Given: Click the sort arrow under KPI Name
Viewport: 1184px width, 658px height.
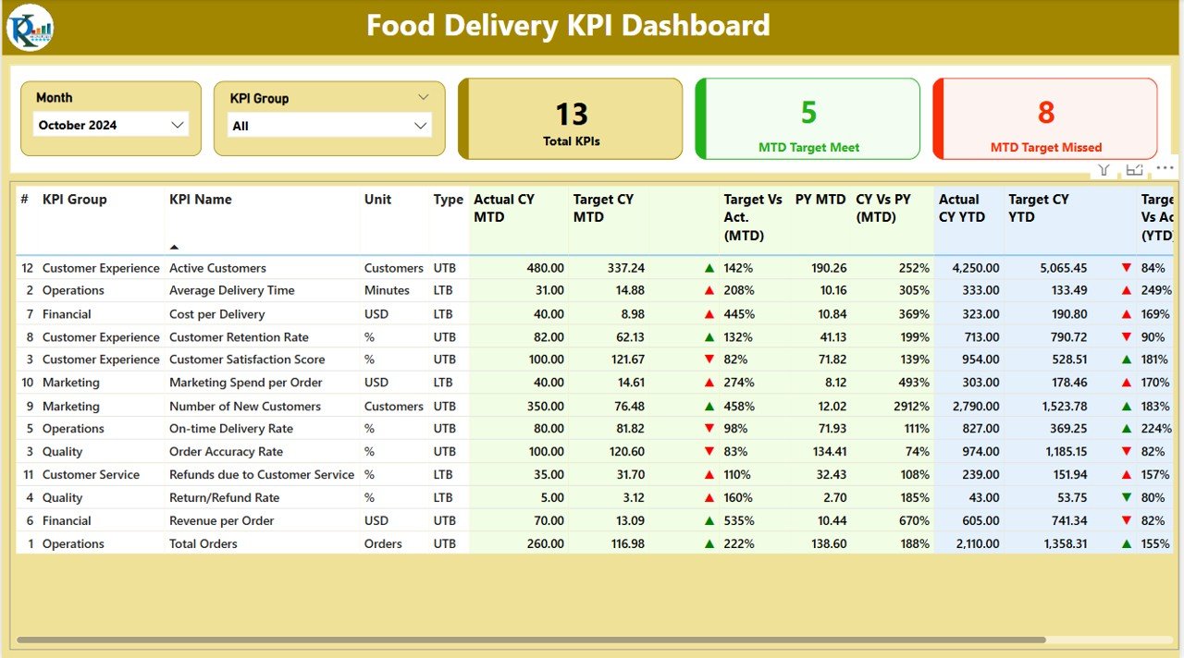Looking at the screenshot, I should pos(175,247).
